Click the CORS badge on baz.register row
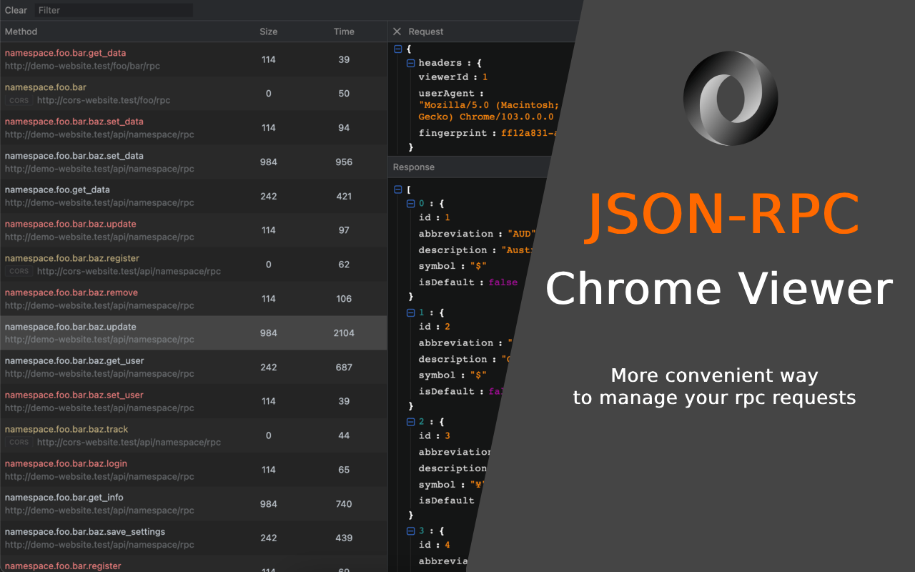Image resolution: width=915 pixels, height=572 pixels. point(19,272)
